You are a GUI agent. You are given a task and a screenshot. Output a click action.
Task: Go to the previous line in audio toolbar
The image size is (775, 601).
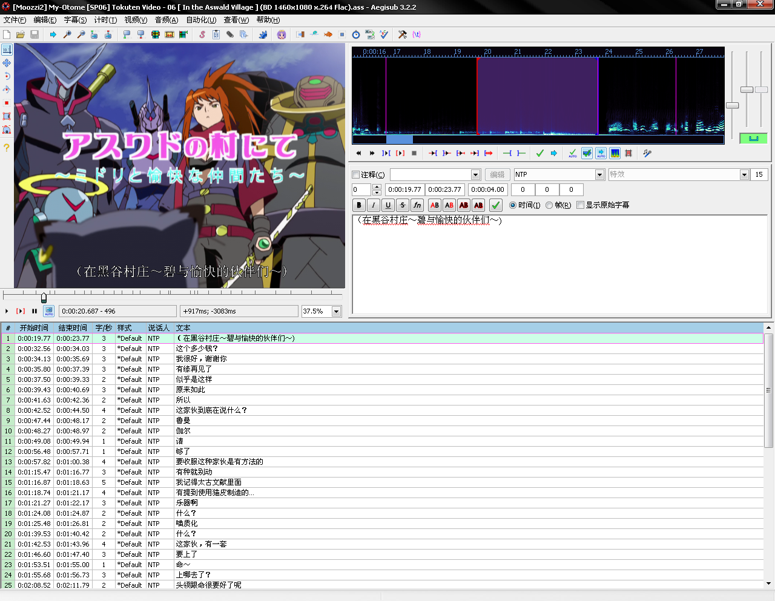358,153
